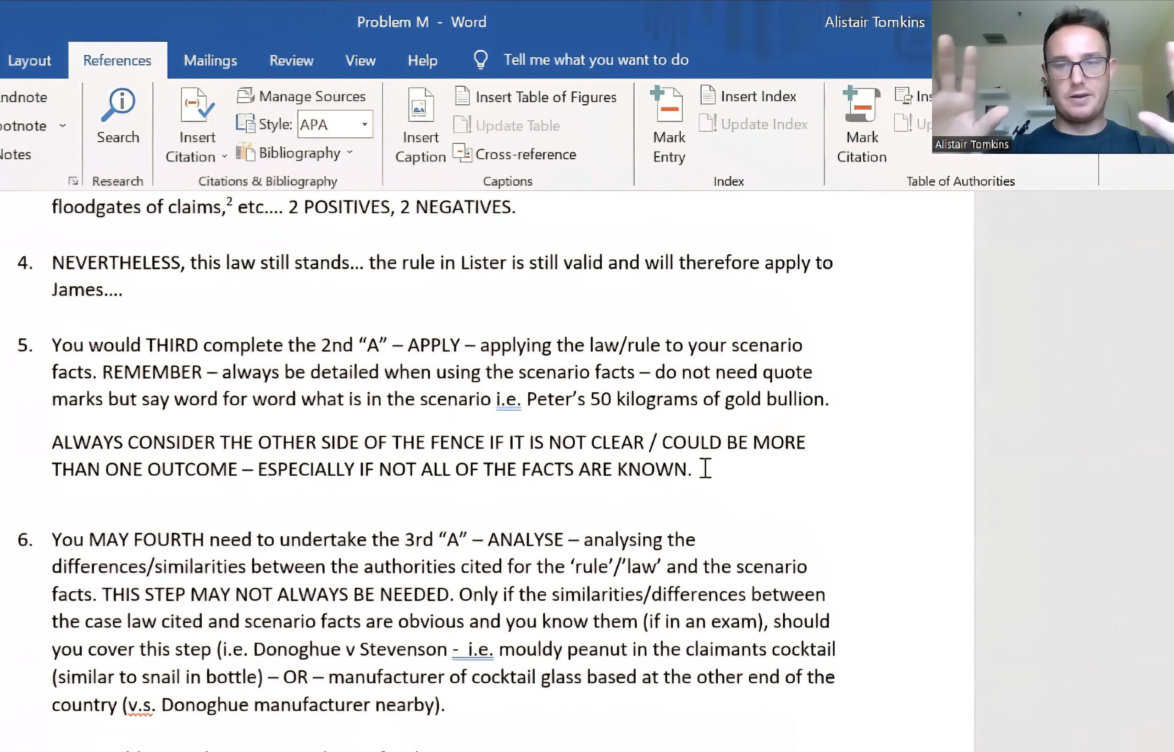Switch to the View tab
This screenshot has height=752, width=1174.
pyautogui.click(x=360, y=60)
